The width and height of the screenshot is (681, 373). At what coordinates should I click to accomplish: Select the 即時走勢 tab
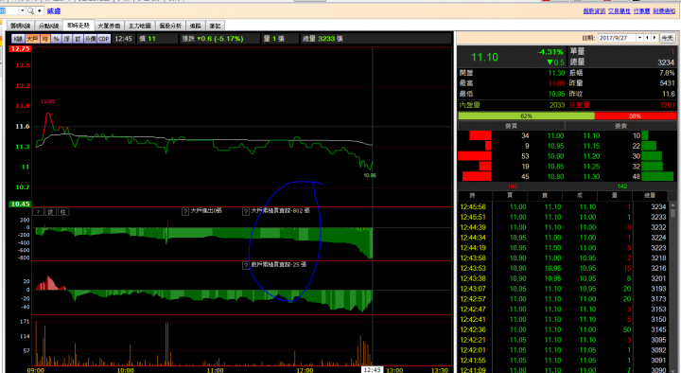pos(79,26)
